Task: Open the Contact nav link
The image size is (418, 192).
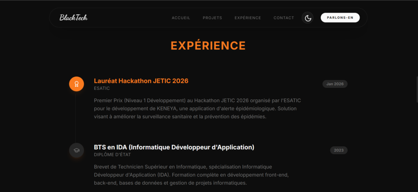Action: click(284, 18)
